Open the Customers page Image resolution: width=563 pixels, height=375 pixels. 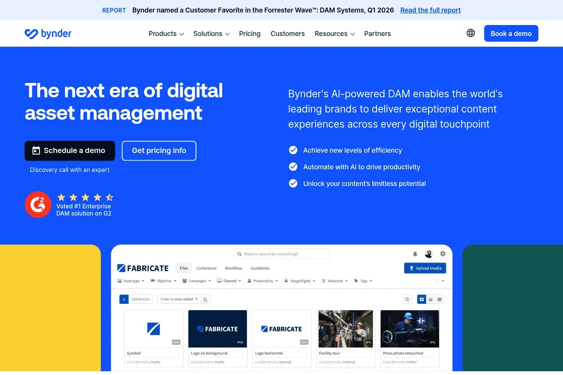point(288,34)
